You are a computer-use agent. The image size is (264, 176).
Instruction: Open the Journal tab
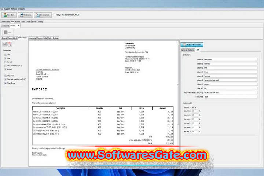coord(5,26)
